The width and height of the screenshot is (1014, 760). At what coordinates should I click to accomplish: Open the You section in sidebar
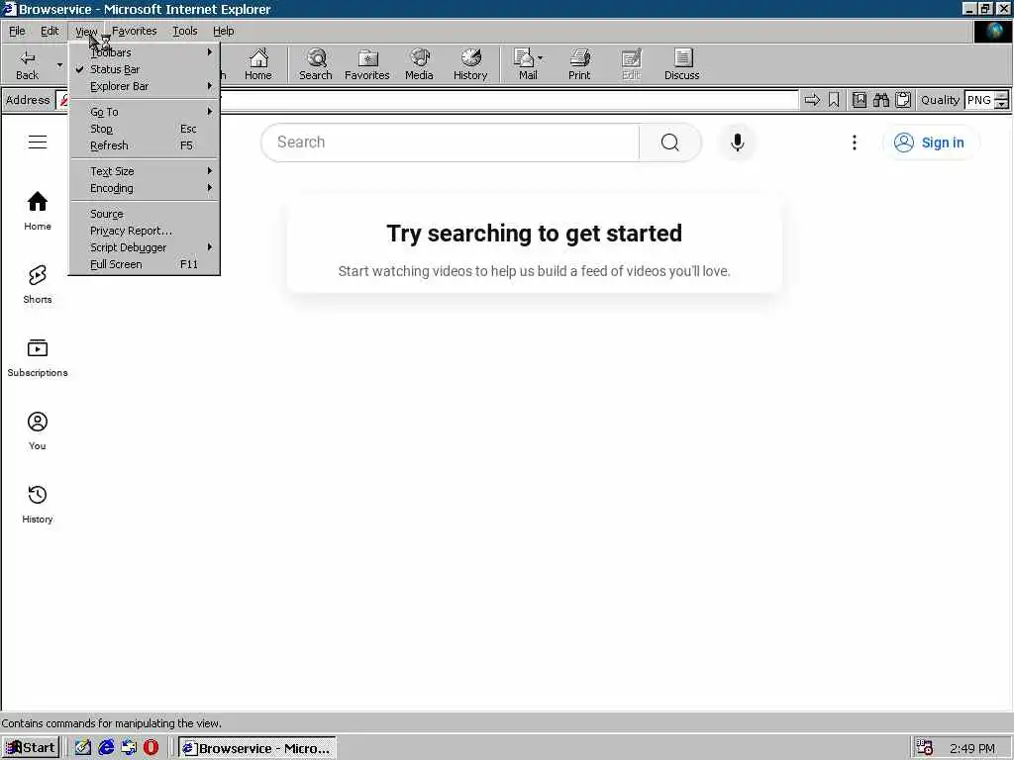[x=38, y=431]
